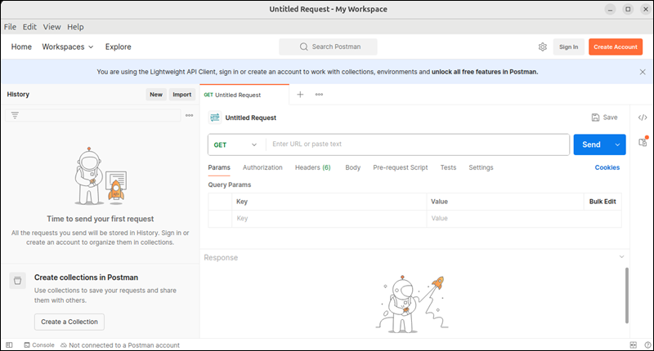Viewport: 654px width, 351px height.
Task: Switch to two-pane layout icon in status bar
Action: point(633,345)
